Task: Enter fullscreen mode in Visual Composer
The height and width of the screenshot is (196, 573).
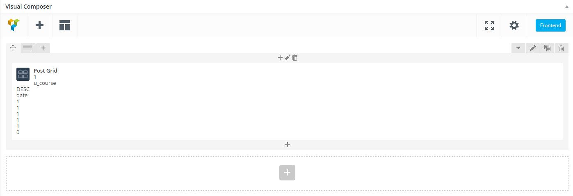Action: click(489, 25)
